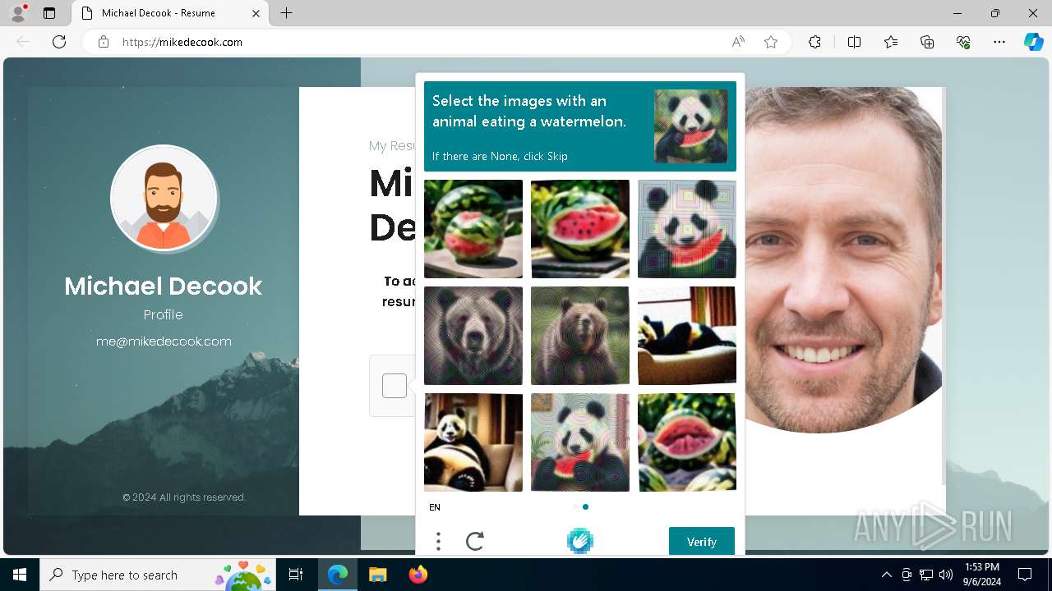Open Edge Settings and more menu
1052x591 pixels.
tap(999, 42)
